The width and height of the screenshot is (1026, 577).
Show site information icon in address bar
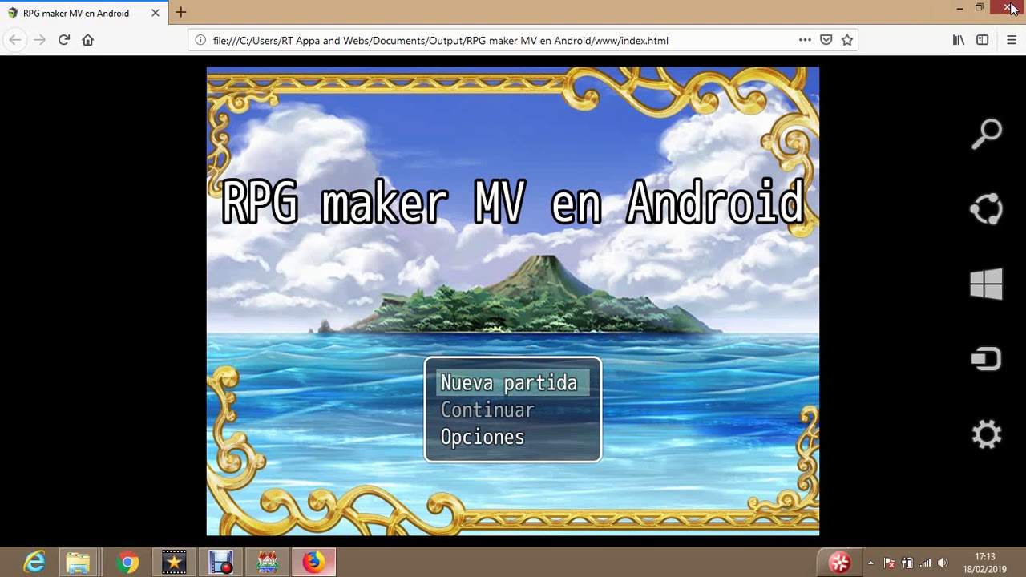(200, 40)
